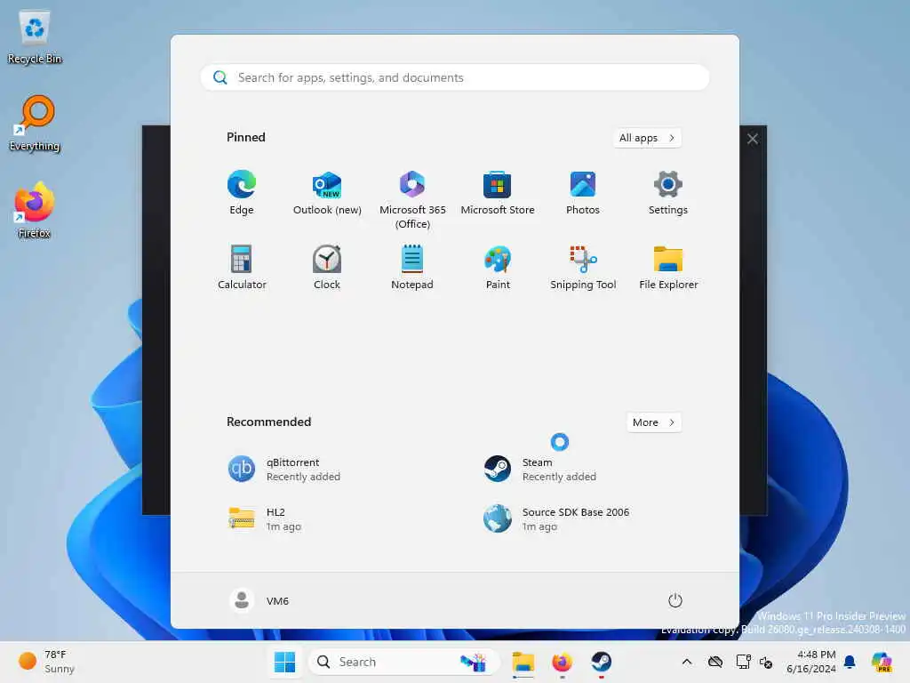Screen dimensions: 910x683
Task: Launch the Snipping Tool
Action: coord(583,267)
